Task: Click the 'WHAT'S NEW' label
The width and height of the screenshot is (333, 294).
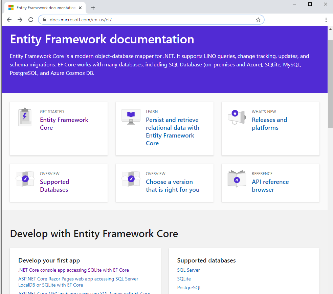Action: (x=264, y=112)
